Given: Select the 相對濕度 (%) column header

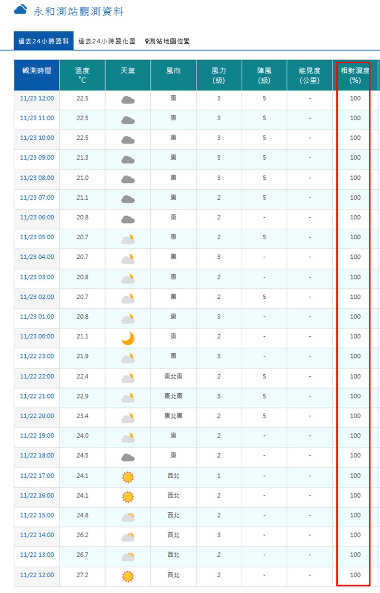Looking at the screenshot, I should [x=355, y=75].
